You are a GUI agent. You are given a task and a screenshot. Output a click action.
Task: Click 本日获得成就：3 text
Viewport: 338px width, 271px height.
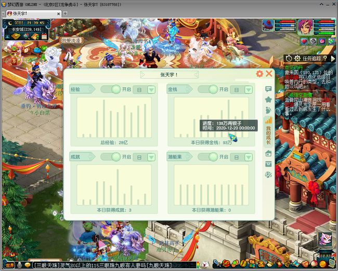coord(114,210)
